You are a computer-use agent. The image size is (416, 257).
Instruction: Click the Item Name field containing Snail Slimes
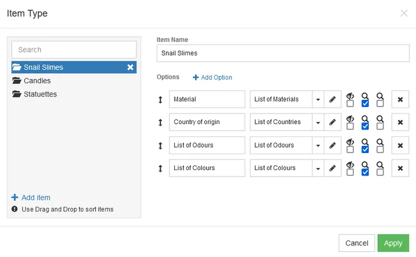283,53
